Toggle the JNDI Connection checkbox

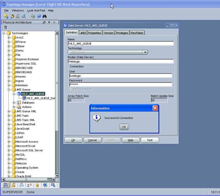(71, 89)
